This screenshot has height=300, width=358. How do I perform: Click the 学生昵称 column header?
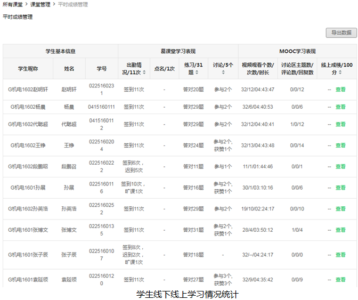pyautogui.click(x=28, y=69)
